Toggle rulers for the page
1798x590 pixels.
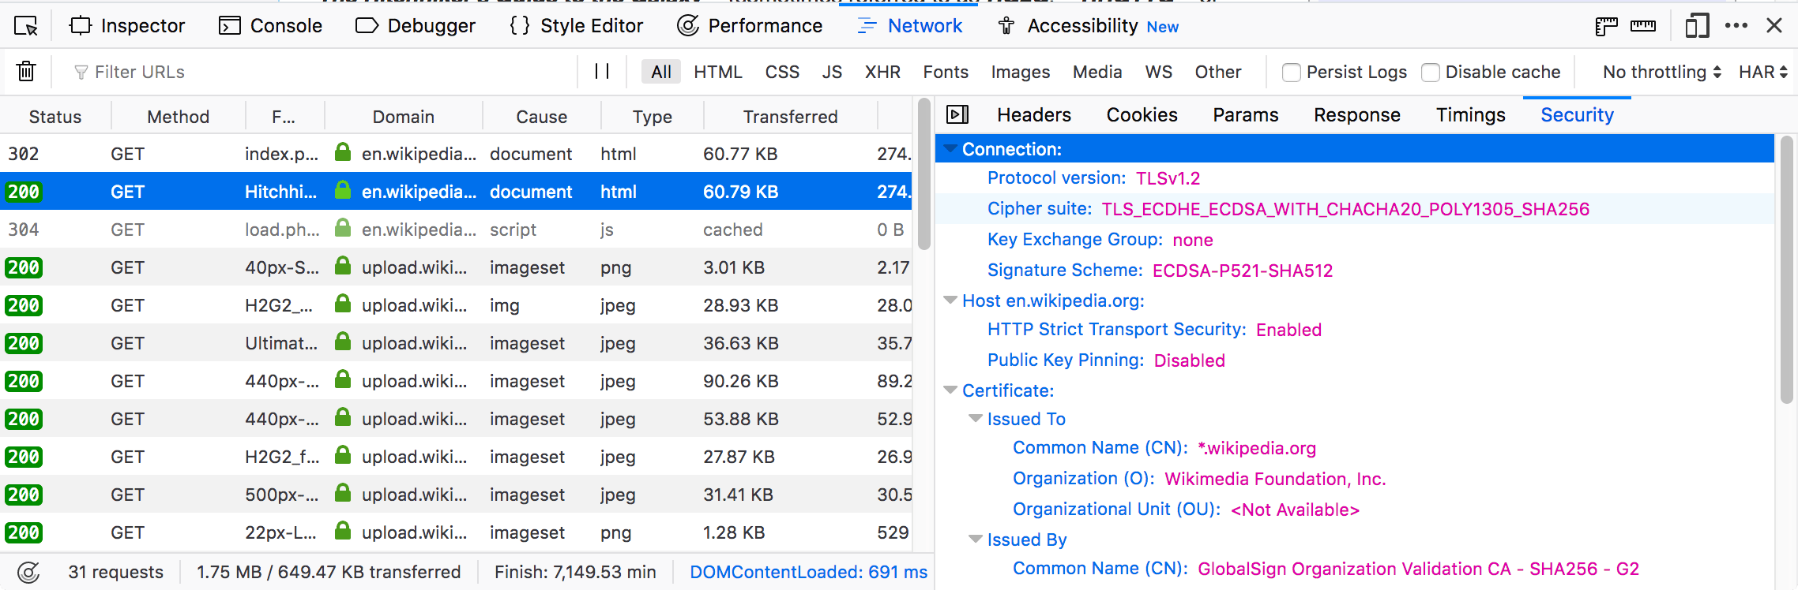coord(1606,26)
